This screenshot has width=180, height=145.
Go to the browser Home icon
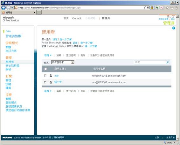point(168,8)
